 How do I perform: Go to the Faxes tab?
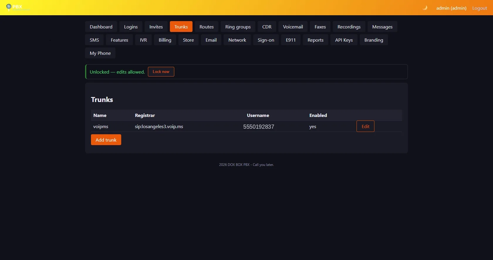320,27
